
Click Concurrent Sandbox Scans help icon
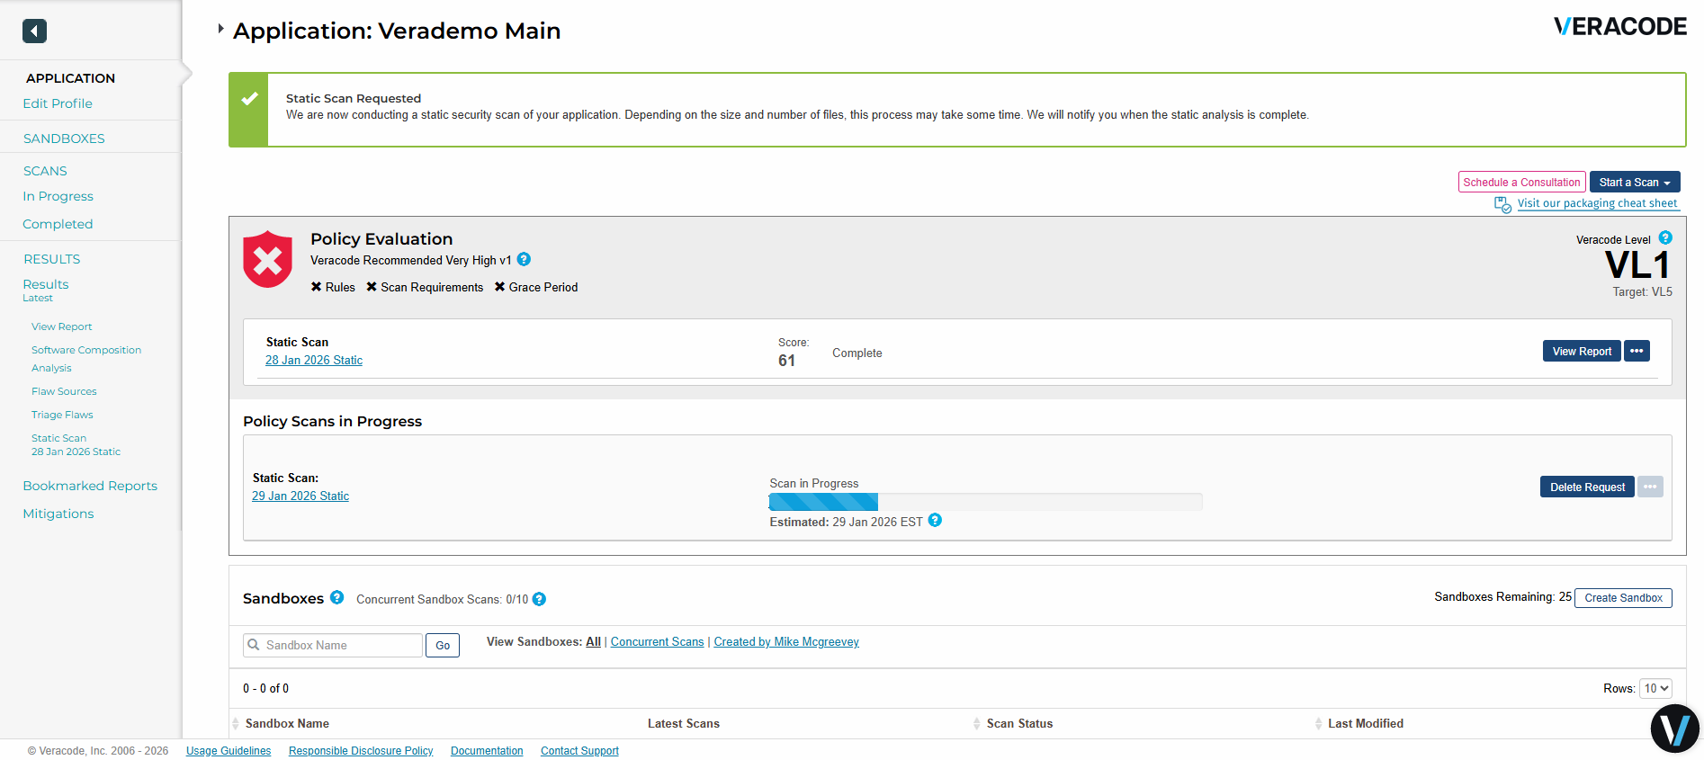click(539, 600)
